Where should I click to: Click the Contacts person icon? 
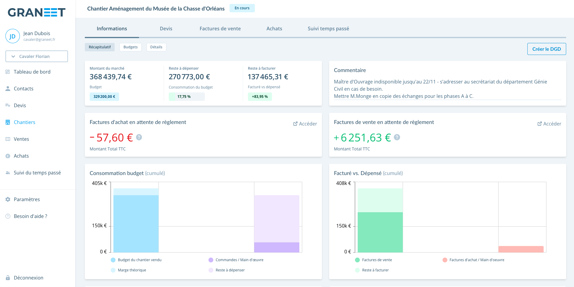(x=8, y=89)
